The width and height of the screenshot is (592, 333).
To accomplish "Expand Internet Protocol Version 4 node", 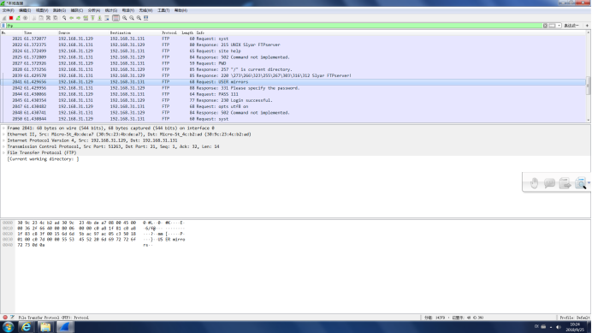I will tap(3, 140).
